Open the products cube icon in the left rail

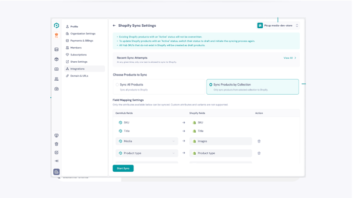pos(56,59)
